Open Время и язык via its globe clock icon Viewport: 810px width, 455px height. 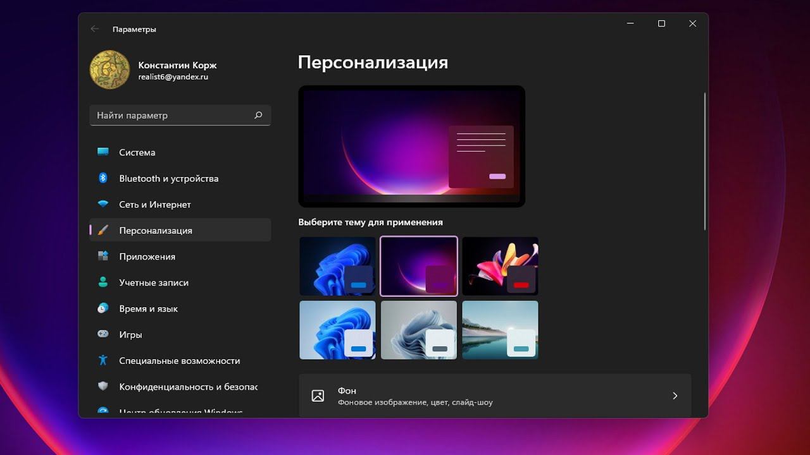click(x=103, y=308)
